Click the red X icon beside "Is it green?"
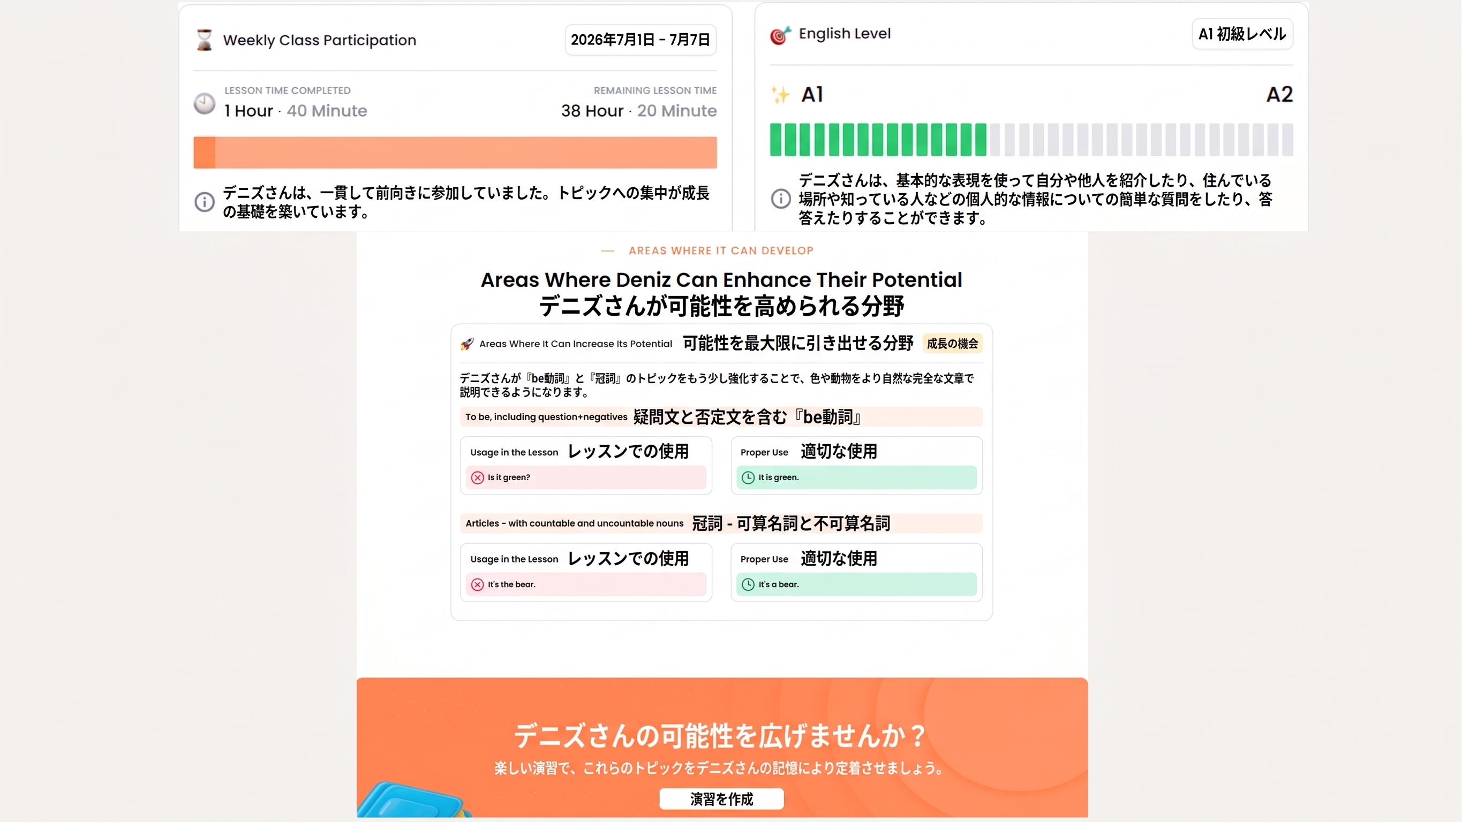Screen dimensions: 1462x822 point(478,478)
